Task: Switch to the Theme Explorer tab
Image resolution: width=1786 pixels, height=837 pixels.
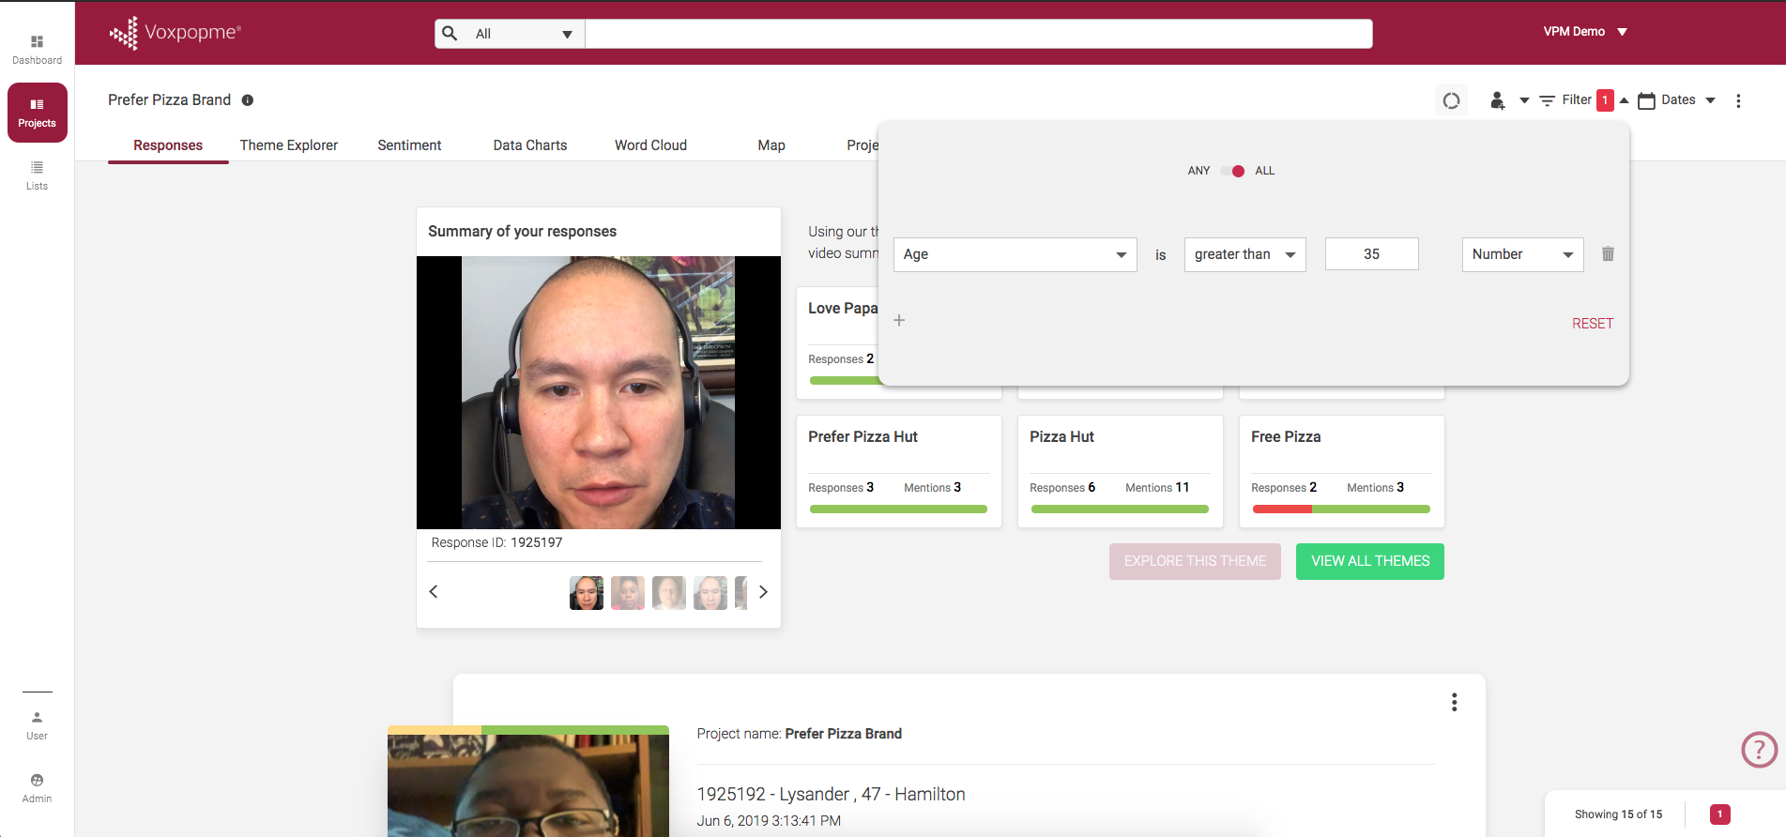Action: [288, 145]
